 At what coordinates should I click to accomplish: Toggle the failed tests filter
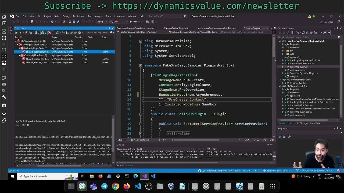click(x=51, y=33)
